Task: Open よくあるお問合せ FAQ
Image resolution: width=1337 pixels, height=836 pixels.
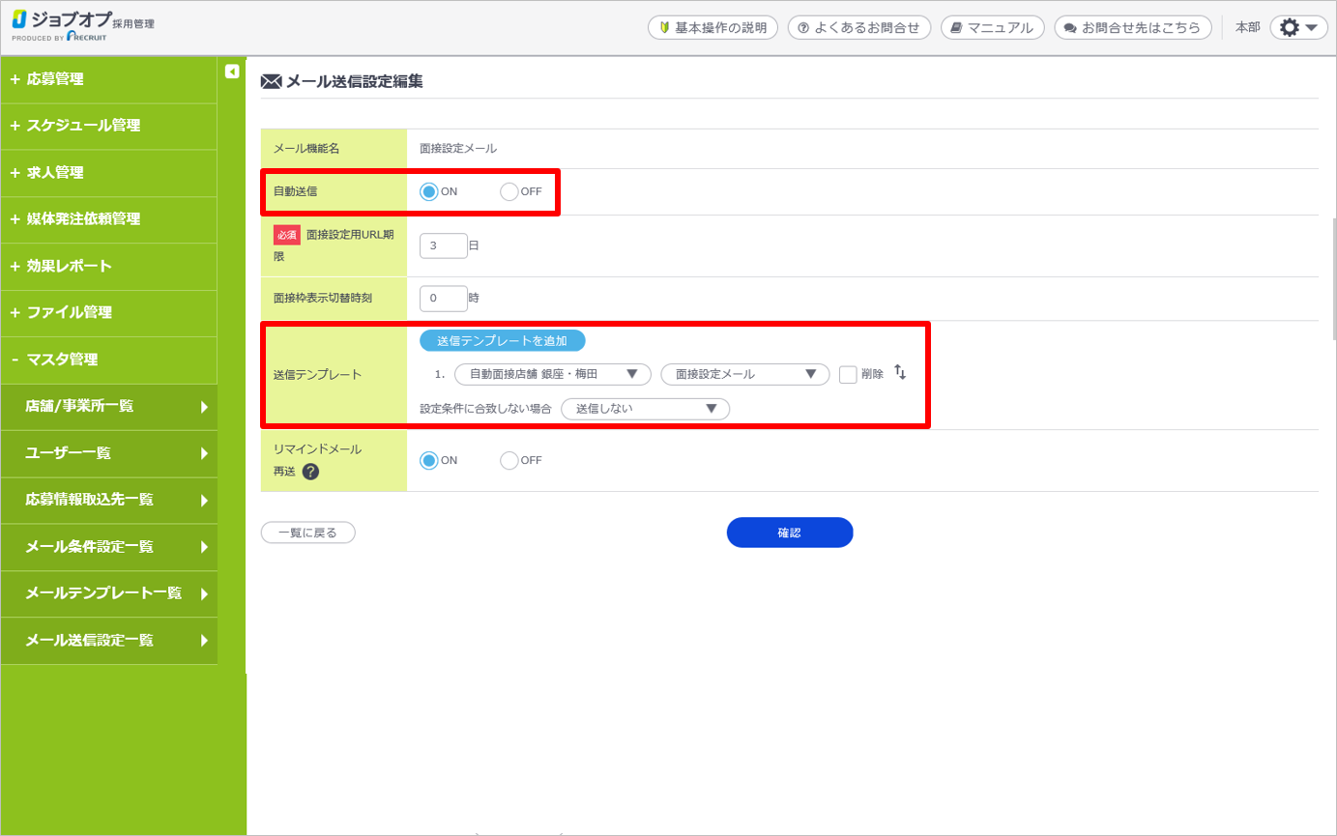Action: click(858, 28)
